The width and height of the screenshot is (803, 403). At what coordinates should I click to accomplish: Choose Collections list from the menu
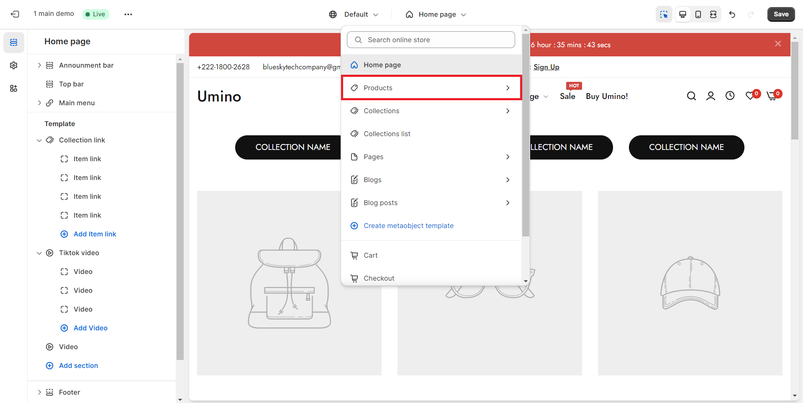387,134
